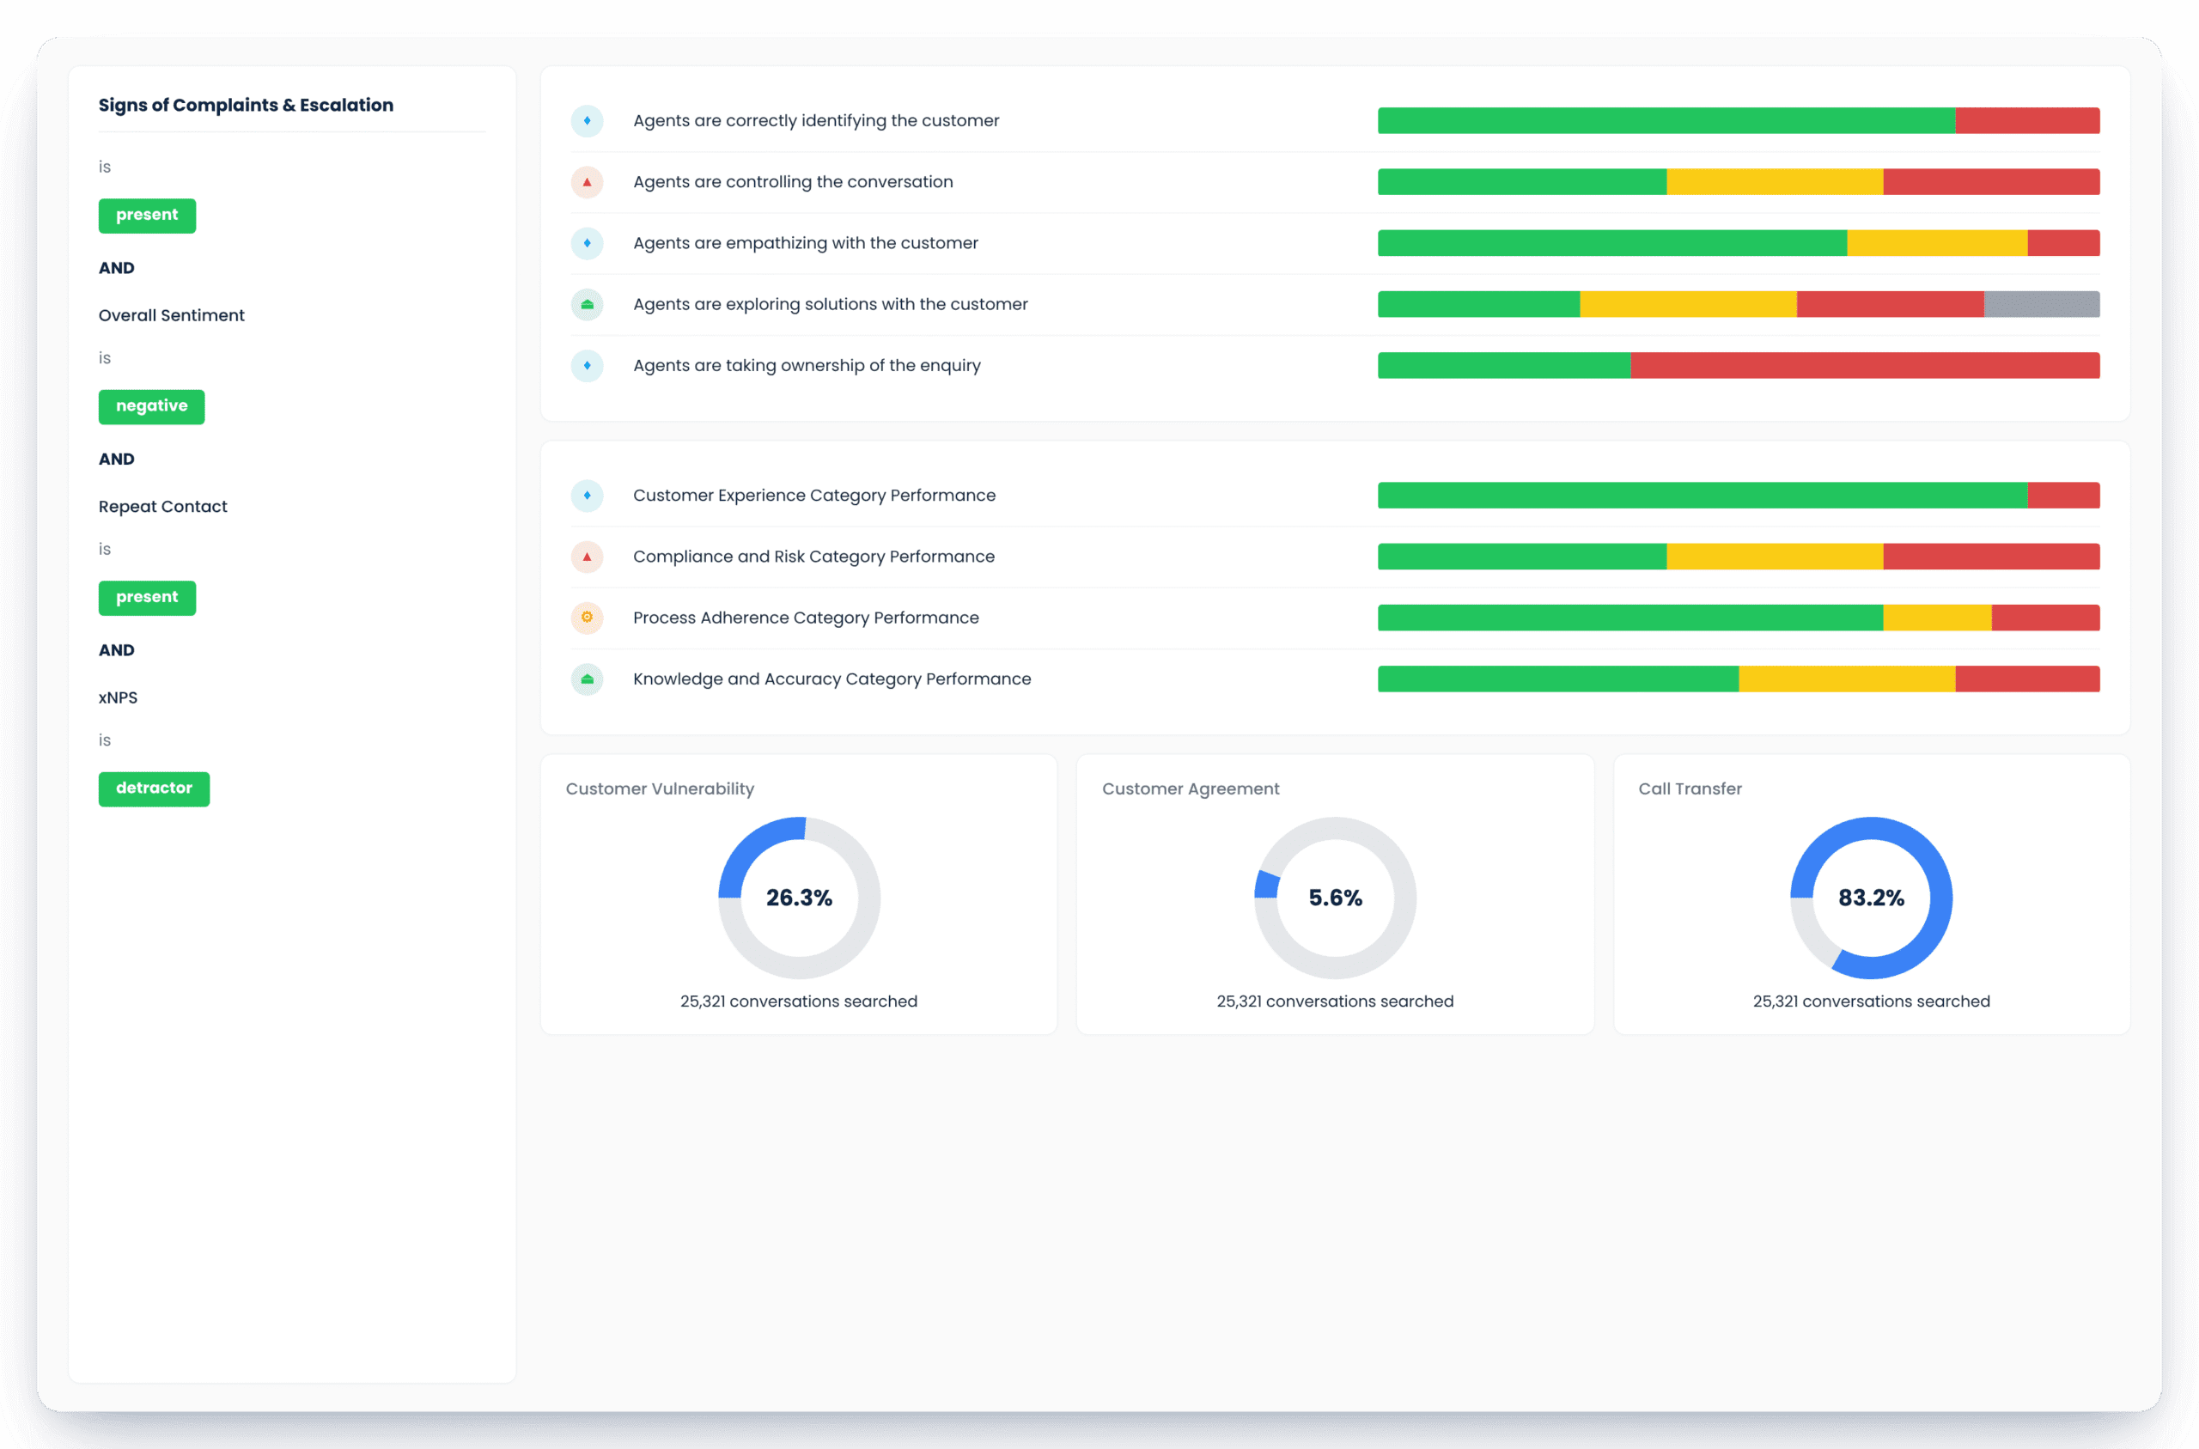
Task: Open 'Agents are taking ownership of the enquiry' row
Action: pyautogui.click(x=1335, y=366)
